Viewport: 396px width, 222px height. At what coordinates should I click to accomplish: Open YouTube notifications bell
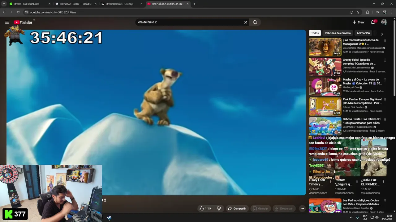(x=373, y=22)
